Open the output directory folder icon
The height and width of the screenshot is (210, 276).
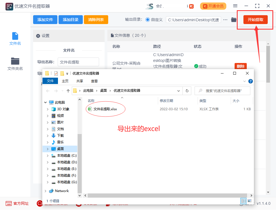pos(234,20)
